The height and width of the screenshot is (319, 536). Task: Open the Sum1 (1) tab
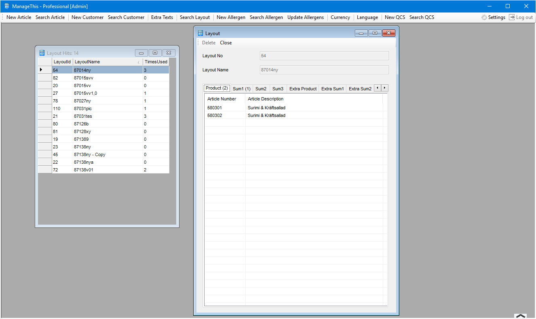(x=241, y=89)
